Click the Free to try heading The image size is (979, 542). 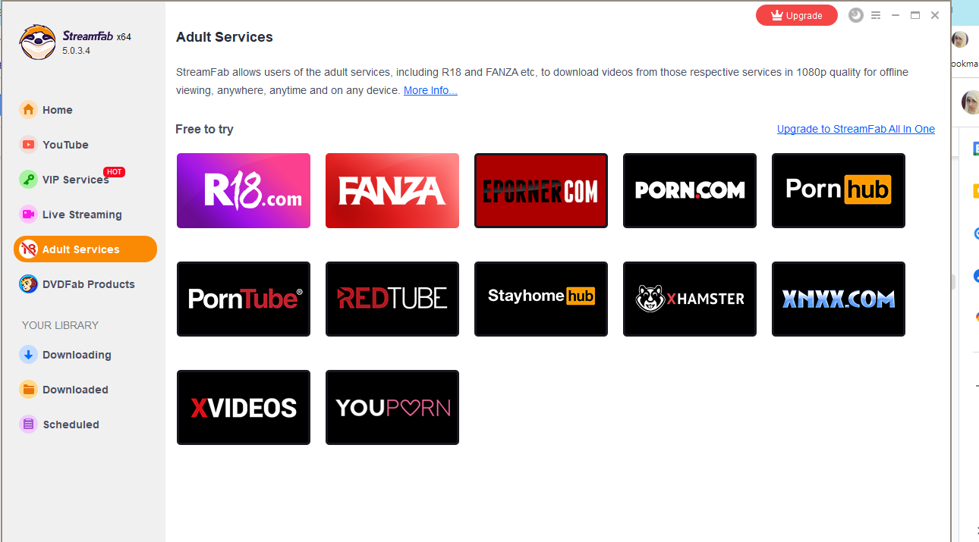[x=204, y=129]
